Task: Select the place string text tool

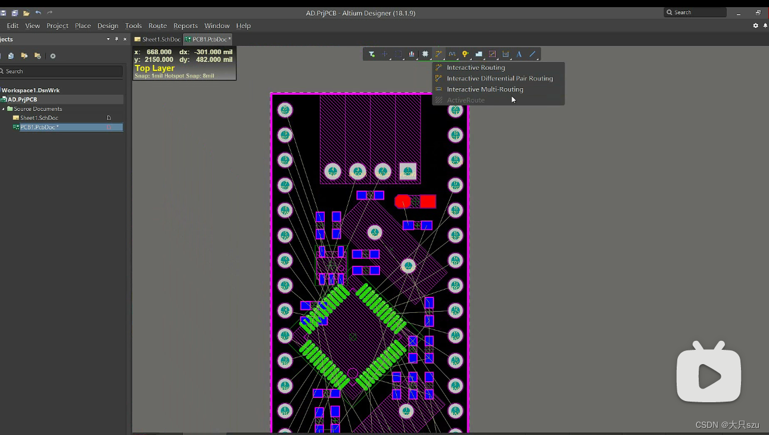Action: coord(519,54)
